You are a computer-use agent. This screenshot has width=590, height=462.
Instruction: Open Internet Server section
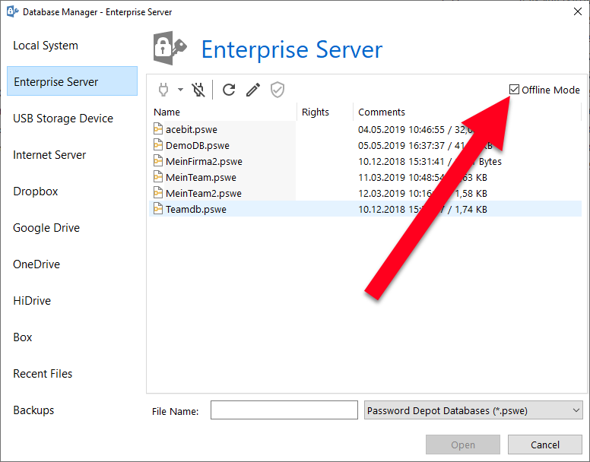pos(72,155)
